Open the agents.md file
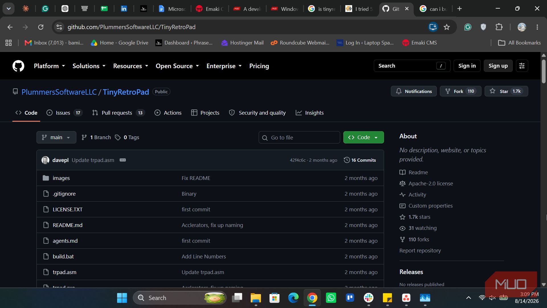 [65, 241]
